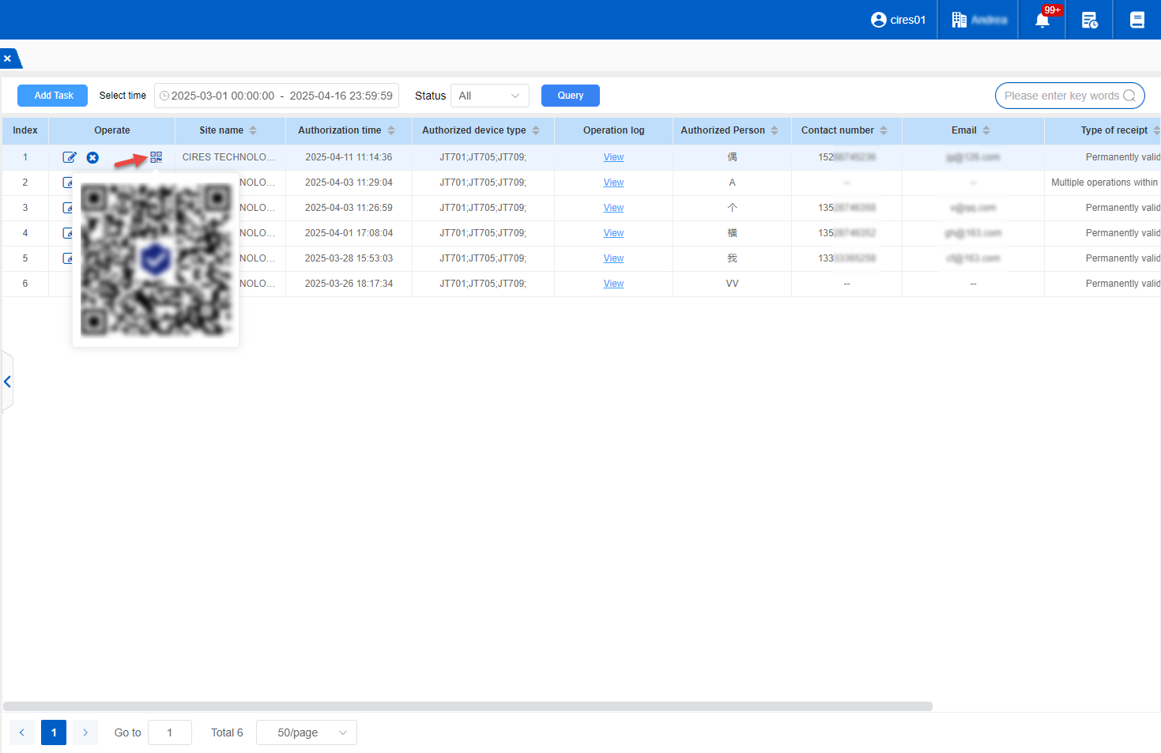
Task: Open View operation log for row 3
Action: coord(613,208)
